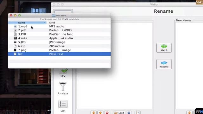The width and height of the screenshot is (203, 114).
Task: Click the 5.JPG image file icon
Action: 15,42
